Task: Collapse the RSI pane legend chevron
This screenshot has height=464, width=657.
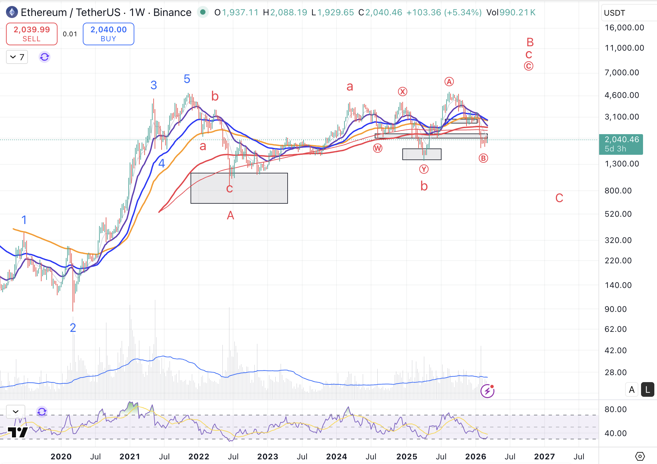Action: [x=16, y=412]
